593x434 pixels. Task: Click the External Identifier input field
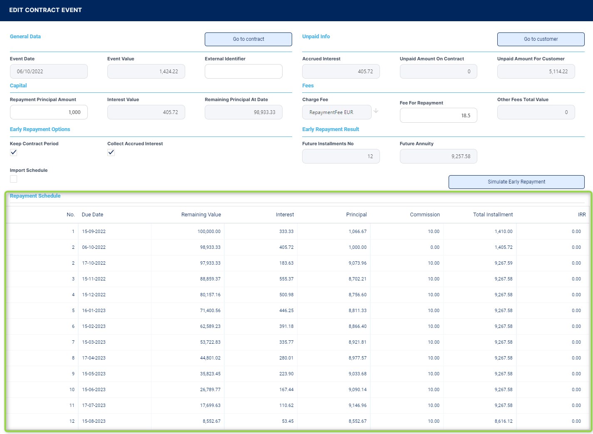pyautogui.click(x=243, y=72)
